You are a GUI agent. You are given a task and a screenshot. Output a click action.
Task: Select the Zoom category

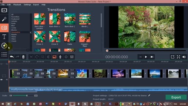14,41
